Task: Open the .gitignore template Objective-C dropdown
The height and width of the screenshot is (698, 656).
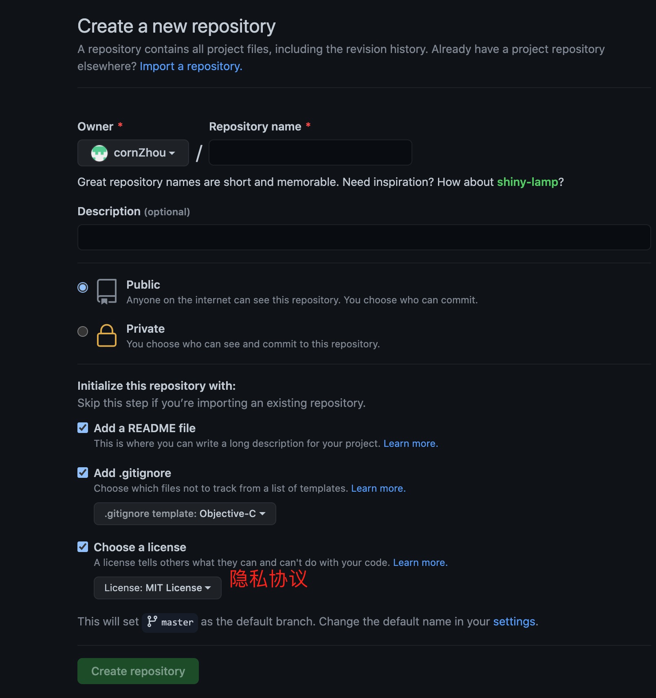Action: [185, 514]
